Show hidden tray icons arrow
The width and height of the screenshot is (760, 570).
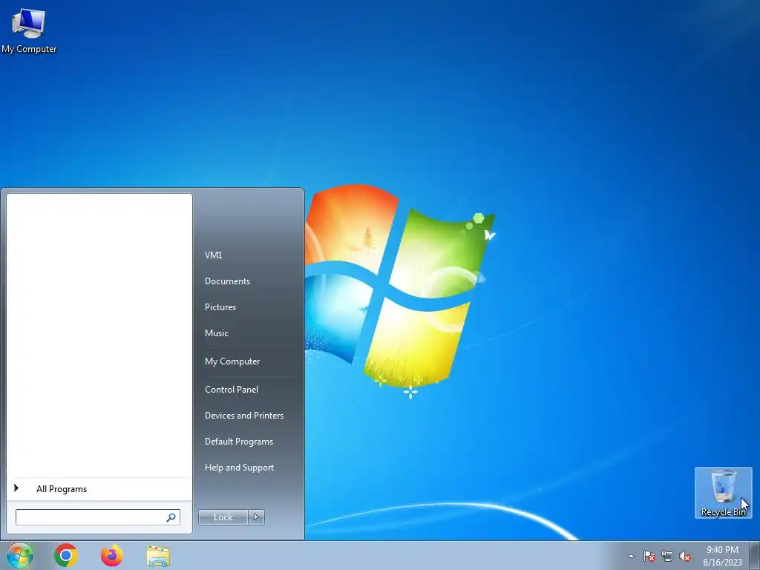tap(631, 556)
